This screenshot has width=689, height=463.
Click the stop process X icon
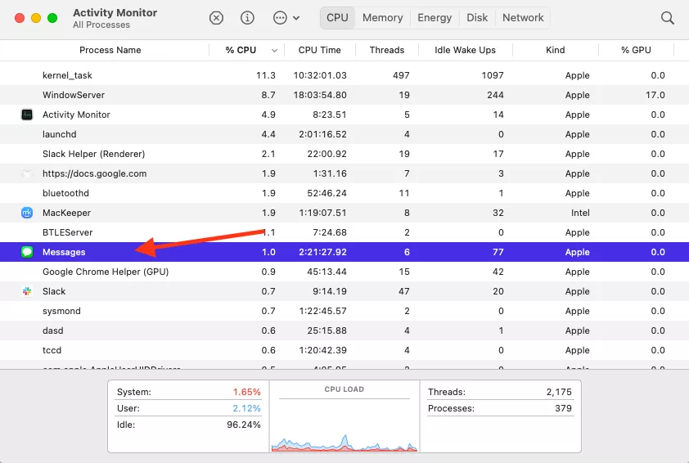[x=216, y=17]
